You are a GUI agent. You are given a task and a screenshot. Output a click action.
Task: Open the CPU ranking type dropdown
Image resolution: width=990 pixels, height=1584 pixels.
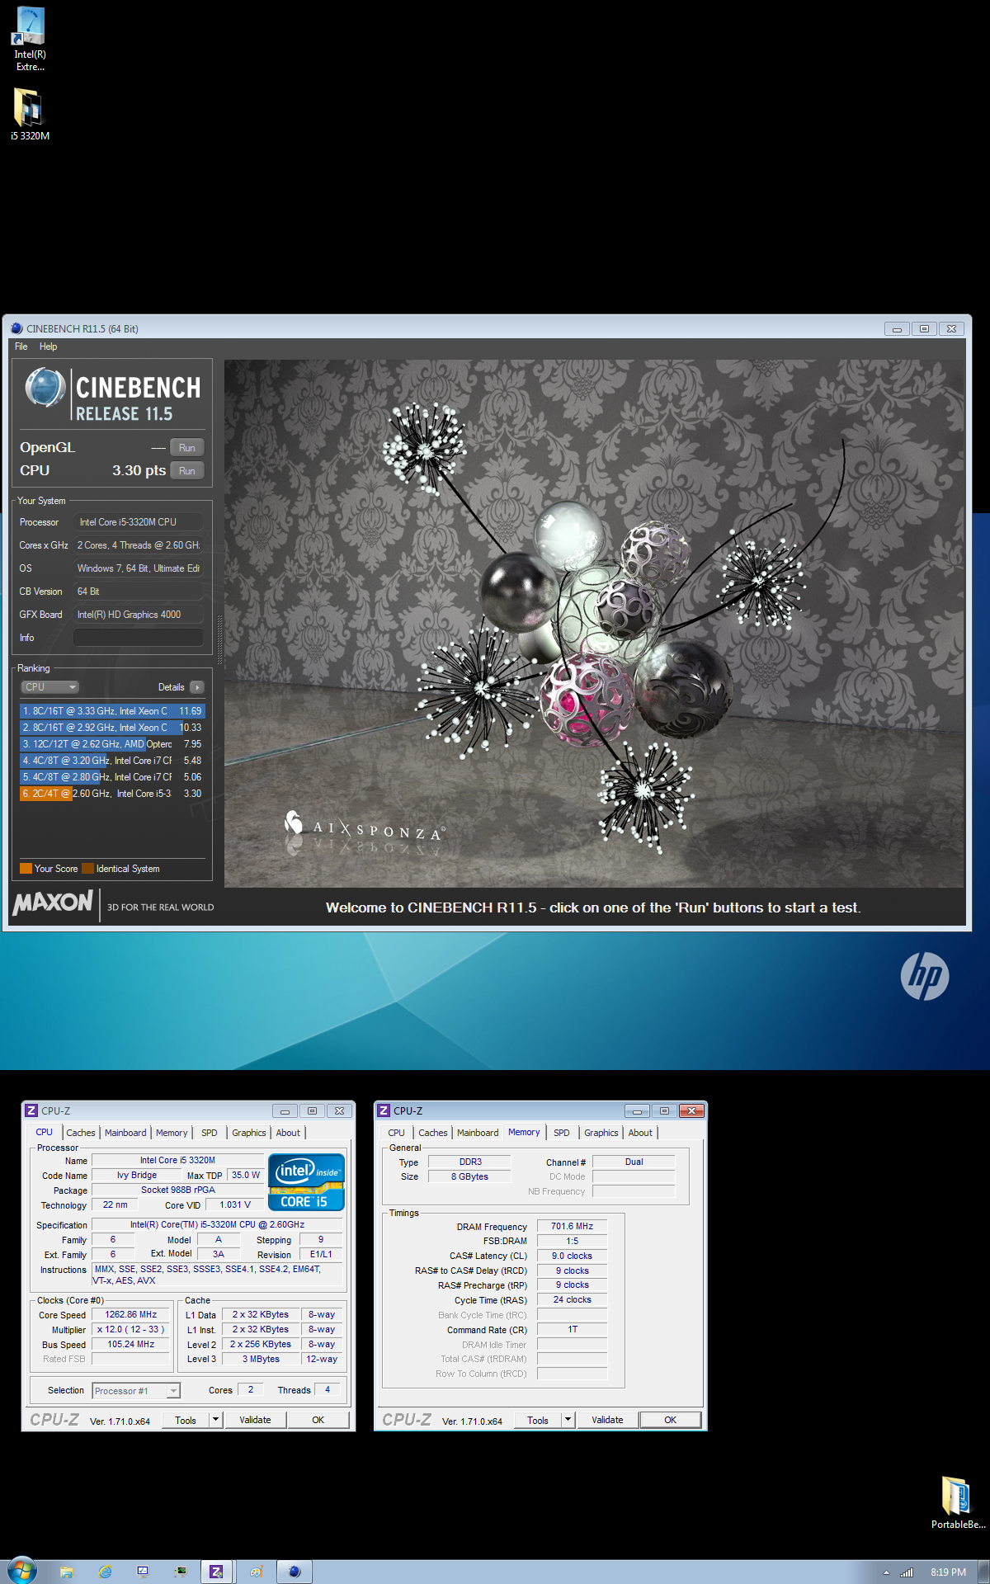point(49,687)
